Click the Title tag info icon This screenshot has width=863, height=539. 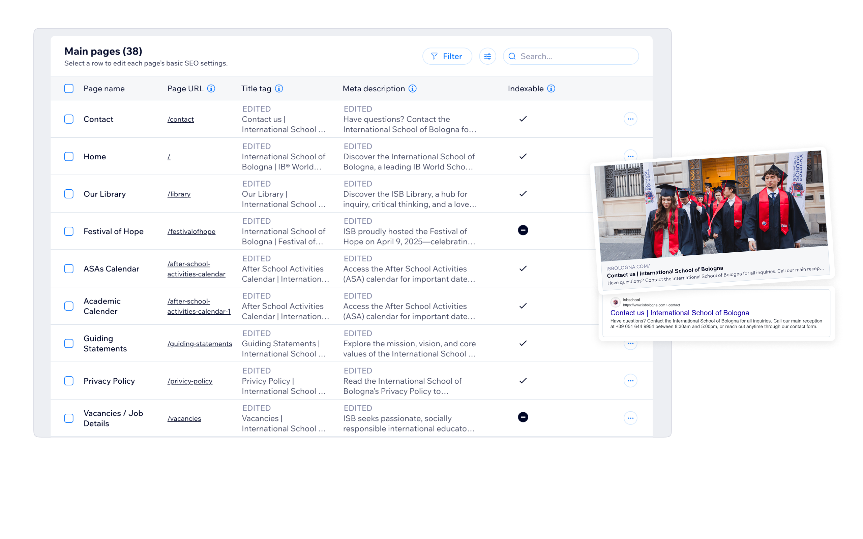tap(279, 88)
